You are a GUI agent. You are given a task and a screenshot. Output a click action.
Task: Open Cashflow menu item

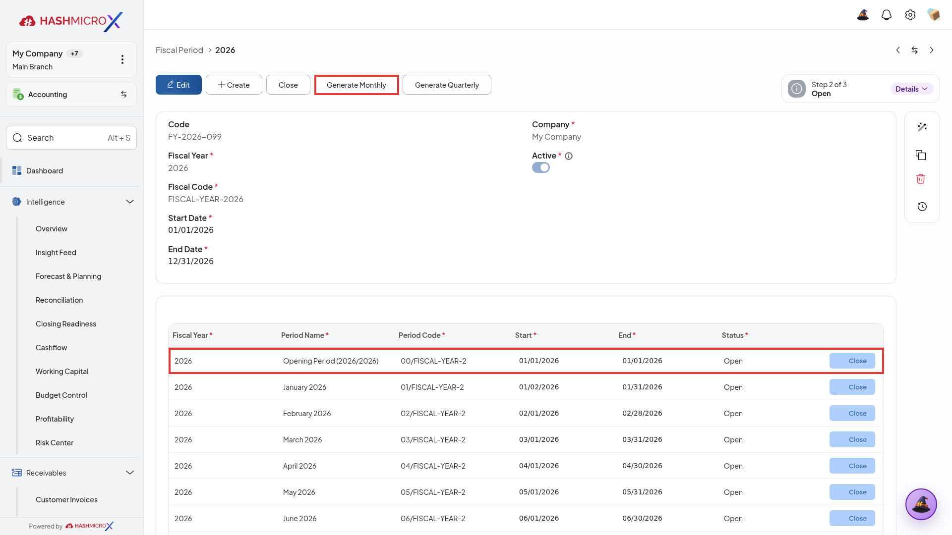tap(52, 348)
